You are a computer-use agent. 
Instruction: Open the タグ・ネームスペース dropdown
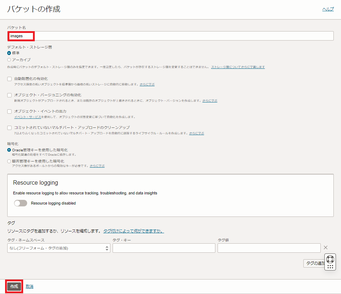coord(59,248)
